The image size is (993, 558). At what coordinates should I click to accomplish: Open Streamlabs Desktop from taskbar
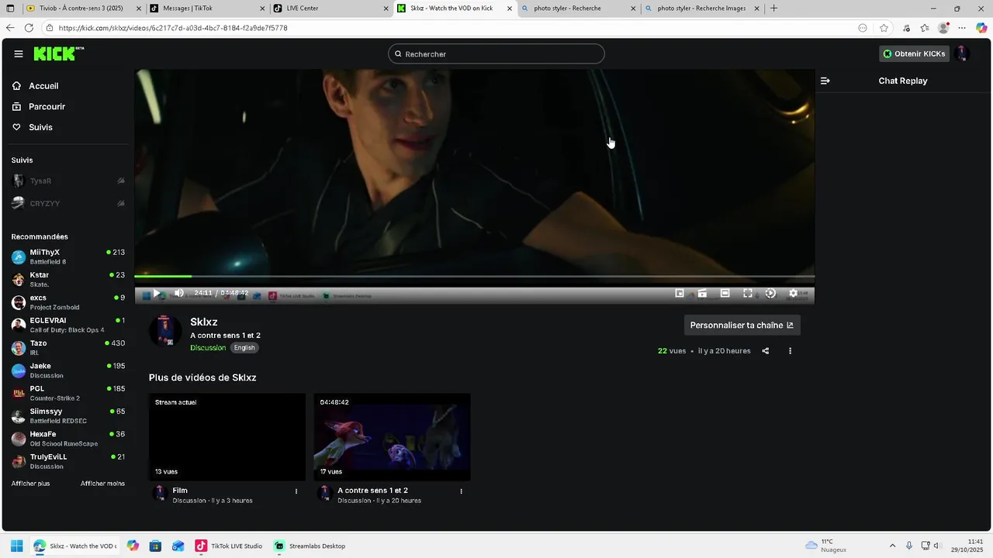tap(310, 546)
